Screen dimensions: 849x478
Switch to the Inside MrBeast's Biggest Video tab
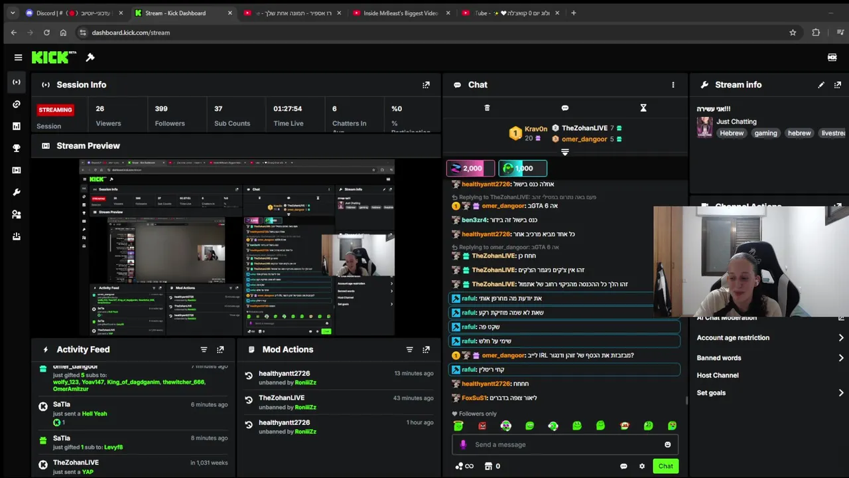(x=401, y=13)
